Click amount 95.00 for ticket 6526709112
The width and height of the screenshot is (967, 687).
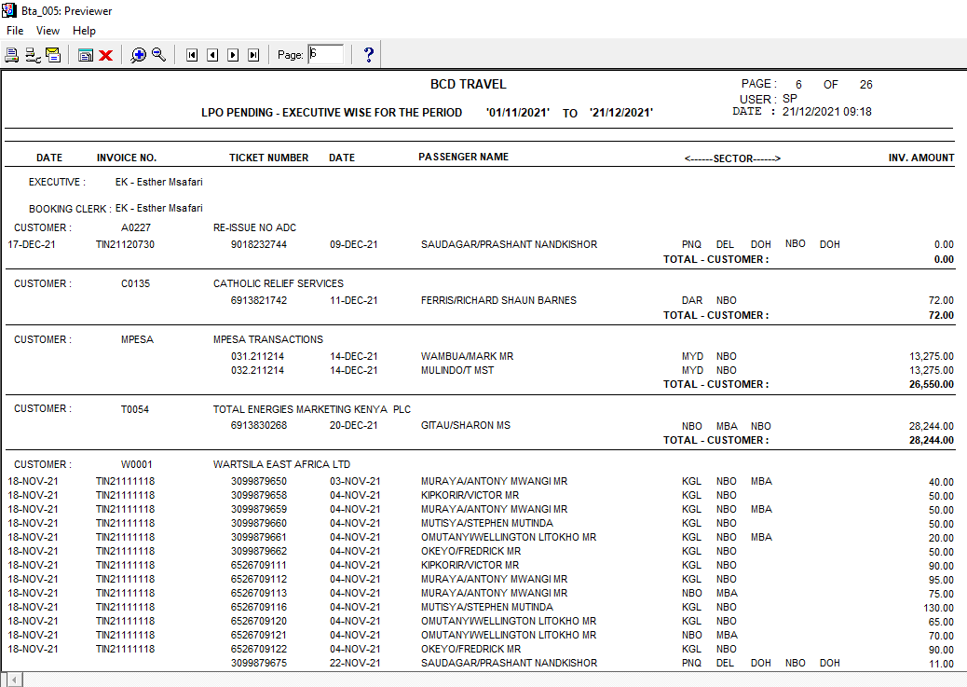[x=941, y=580]
